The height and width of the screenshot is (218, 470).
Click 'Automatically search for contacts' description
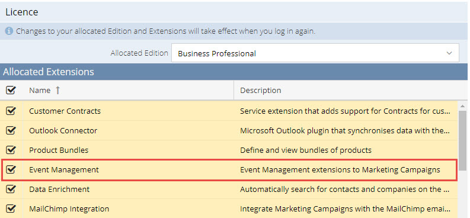[x=345, y=189]
